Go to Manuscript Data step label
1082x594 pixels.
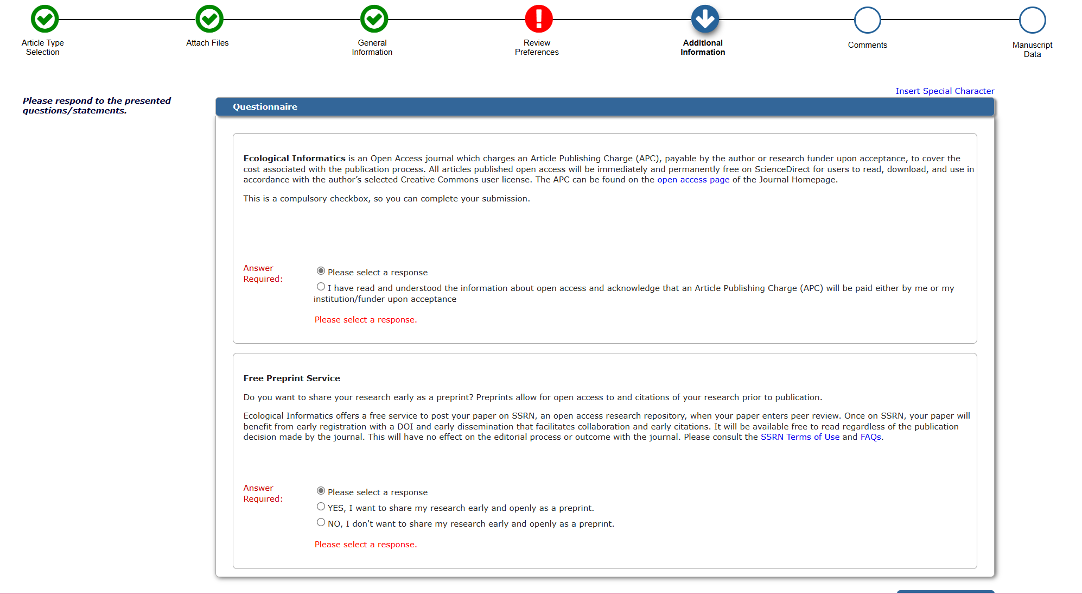[x=1032, y=49]
